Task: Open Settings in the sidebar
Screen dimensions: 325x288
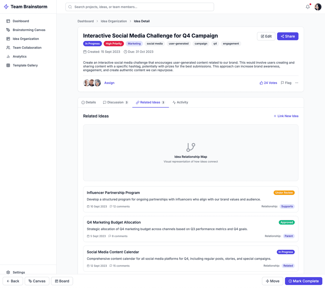Action: point(19,272)
